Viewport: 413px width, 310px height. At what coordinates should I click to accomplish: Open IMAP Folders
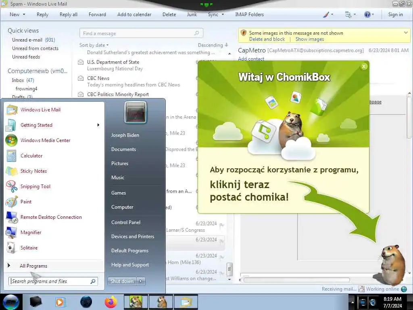pyautogui.click(x=249, y=15)
